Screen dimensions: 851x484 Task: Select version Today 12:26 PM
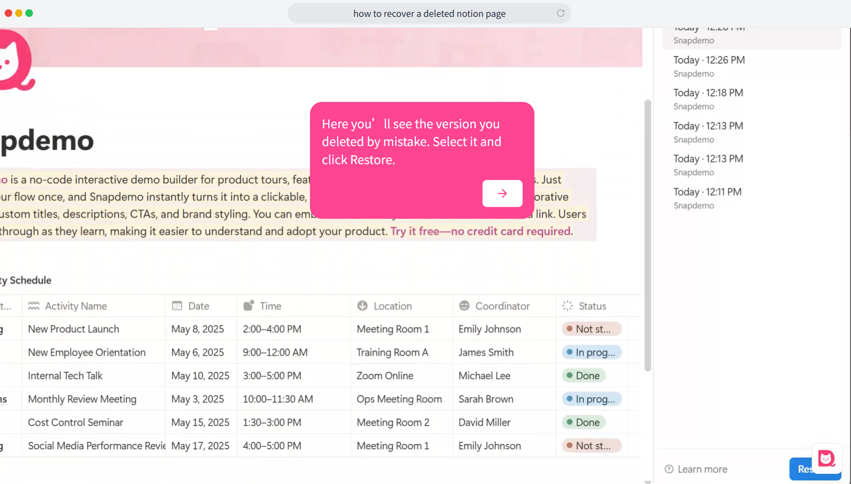(751, 67)
